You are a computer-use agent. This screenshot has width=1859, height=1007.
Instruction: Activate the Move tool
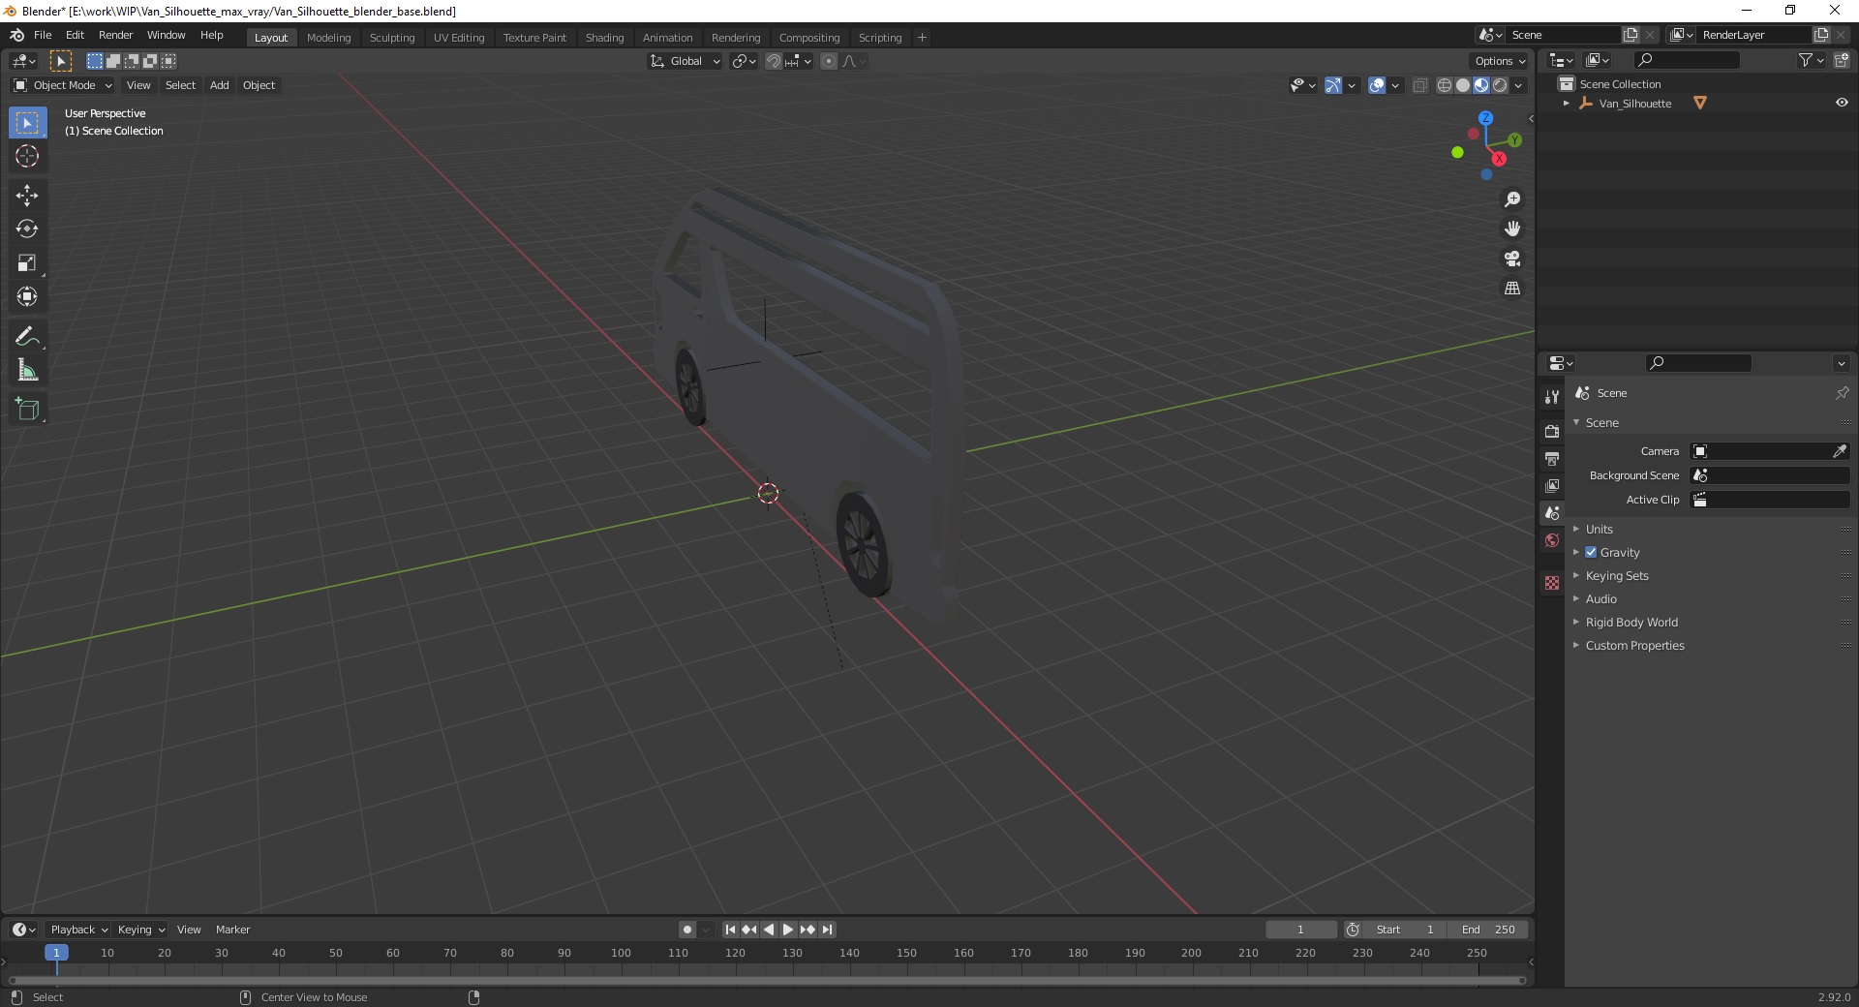pos(27,196)
